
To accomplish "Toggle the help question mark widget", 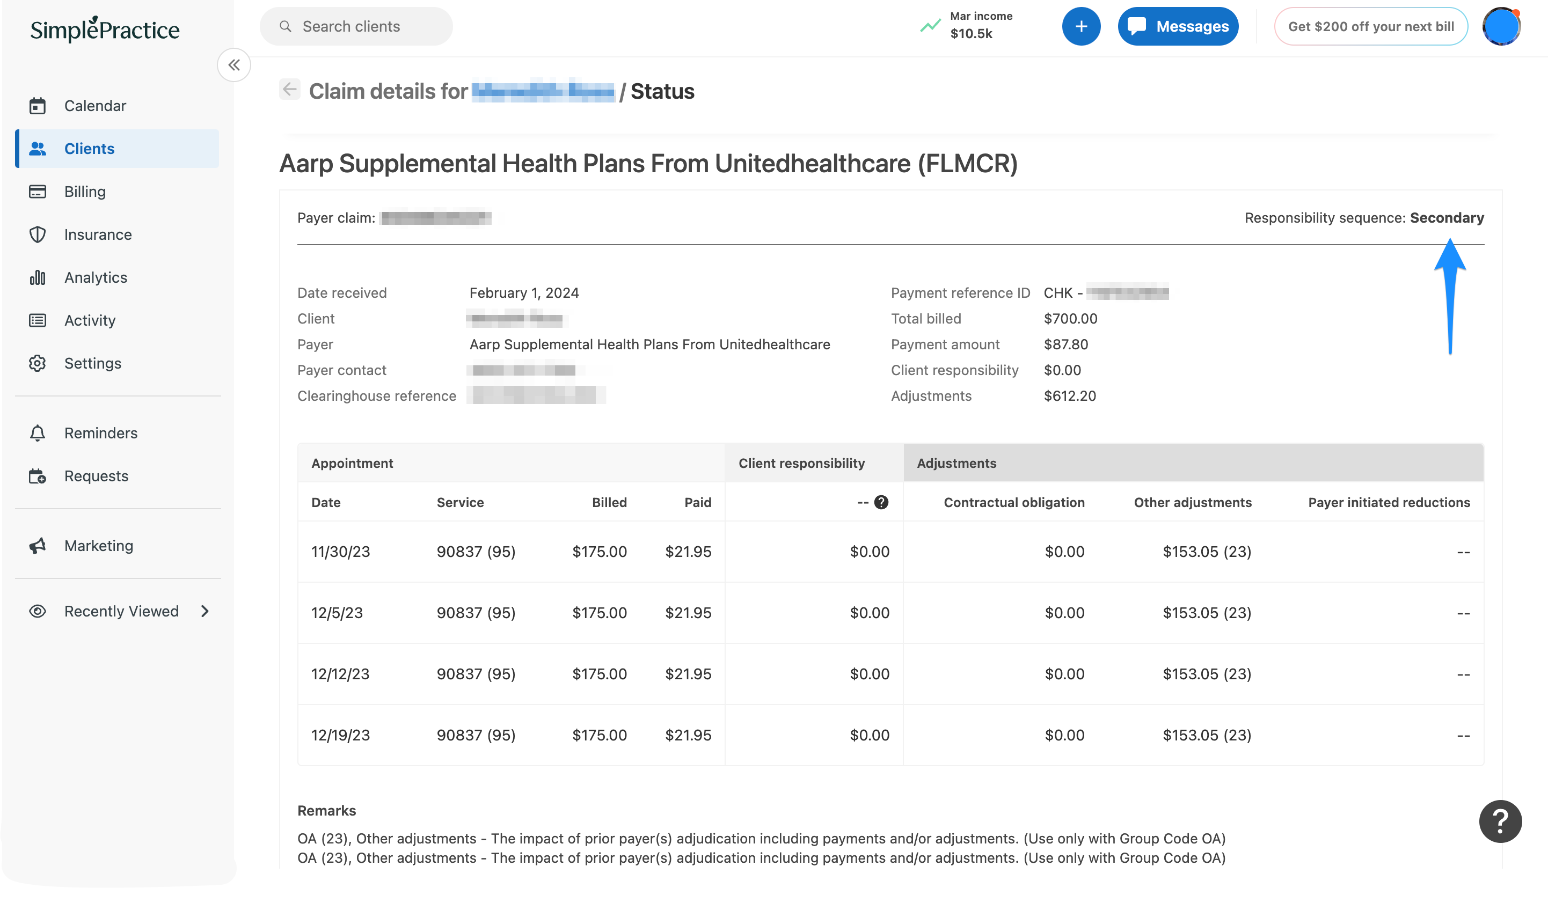I will coord(1501,821).
